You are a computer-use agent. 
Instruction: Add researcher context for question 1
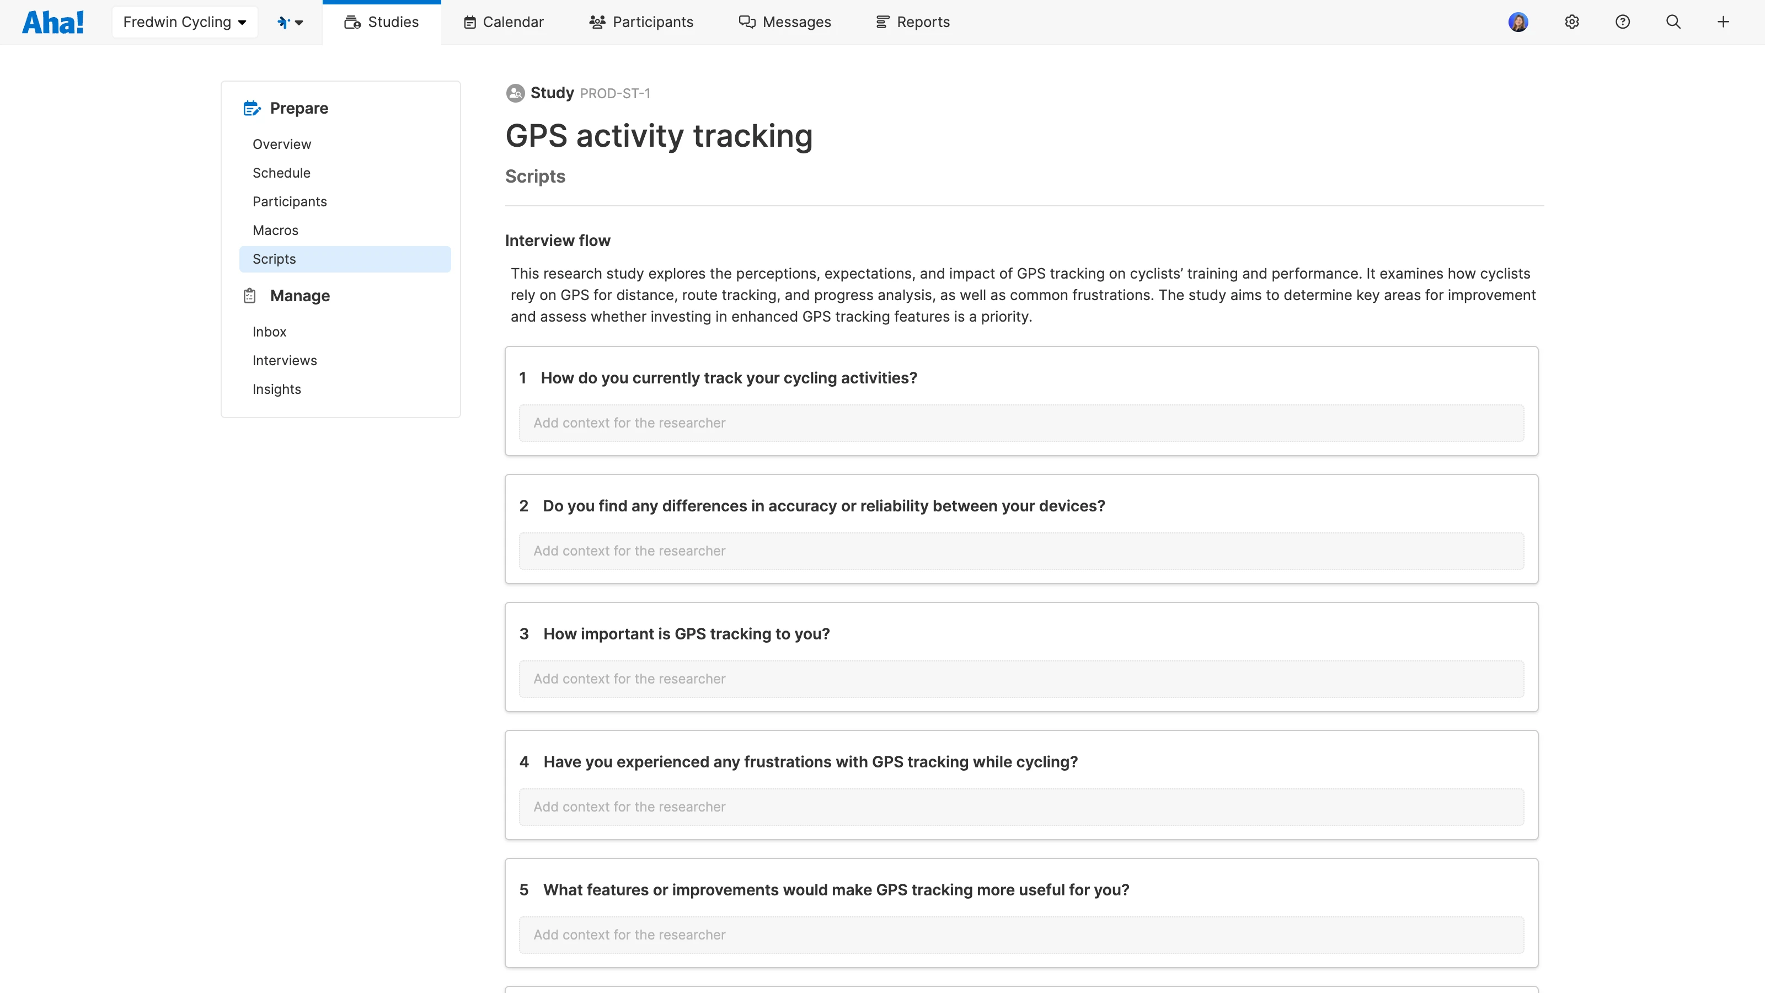point(1021,423)
